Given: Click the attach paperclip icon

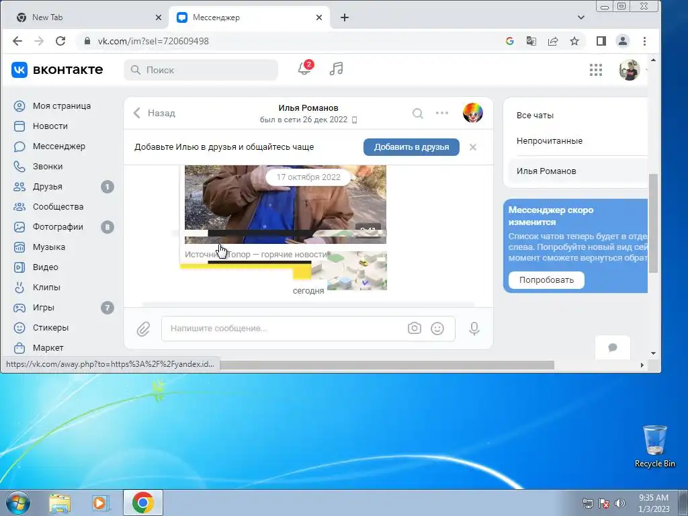Looking at the screenshot, I should tap(143, 329).
